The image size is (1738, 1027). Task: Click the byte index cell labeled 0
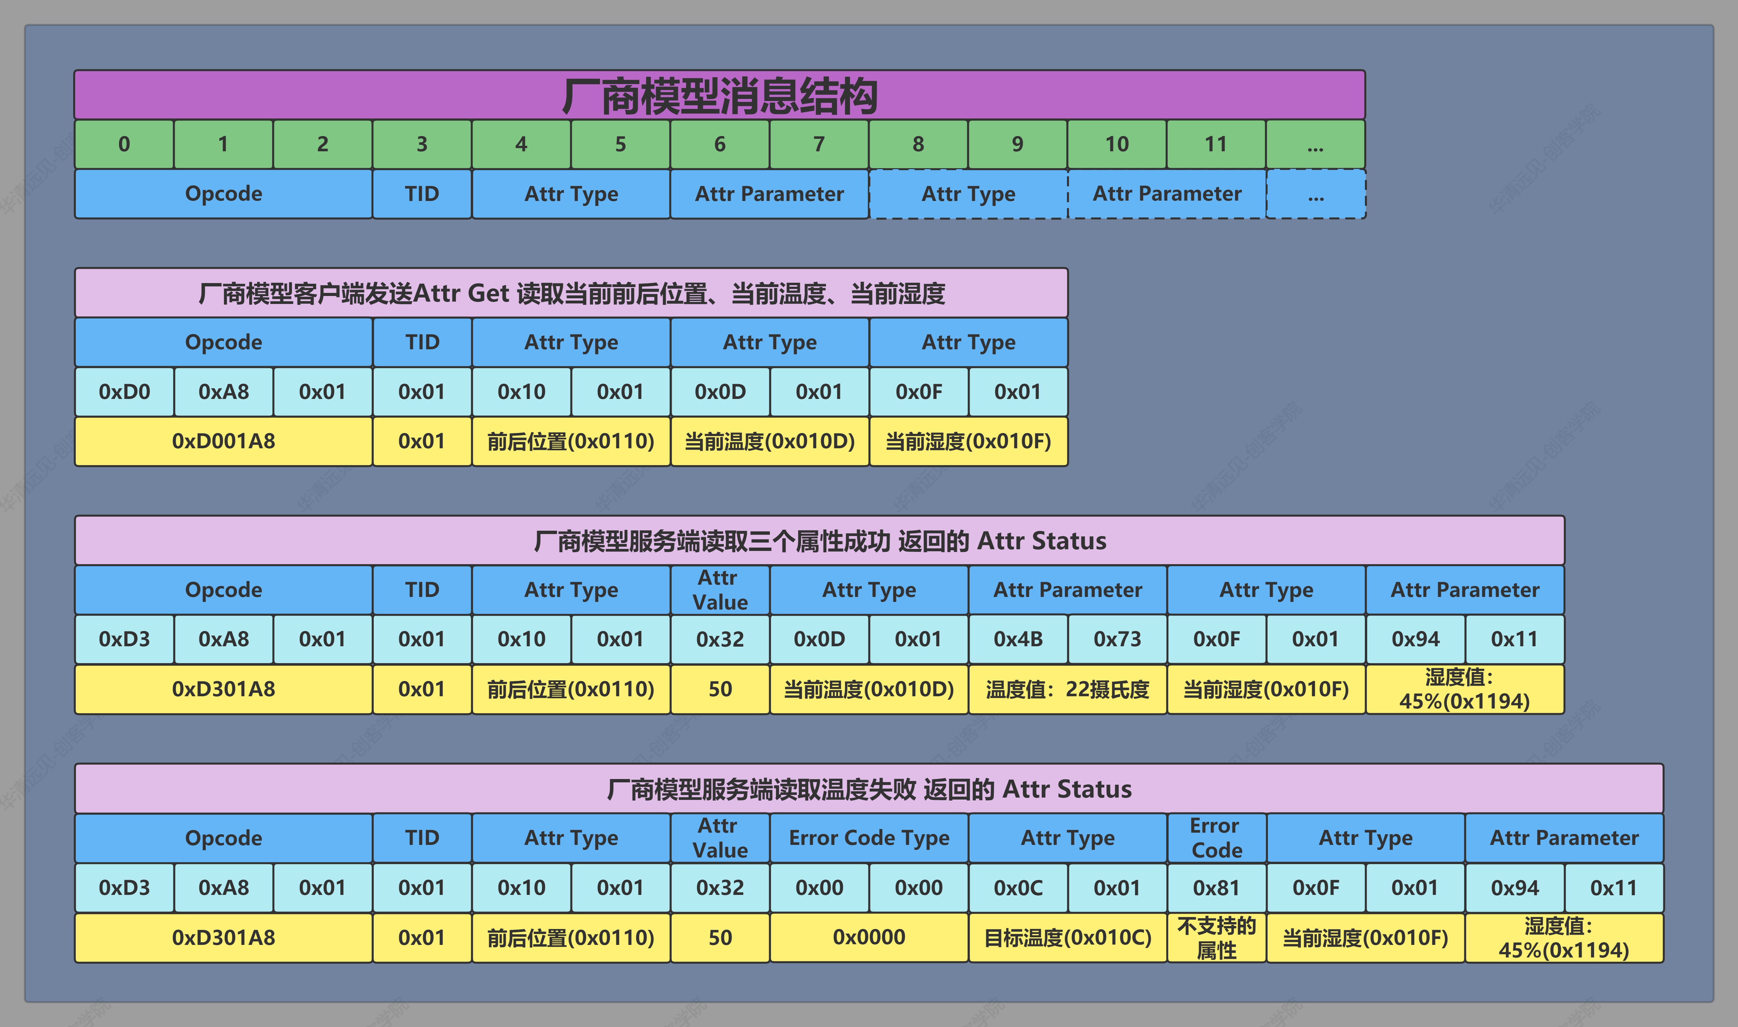124,144
